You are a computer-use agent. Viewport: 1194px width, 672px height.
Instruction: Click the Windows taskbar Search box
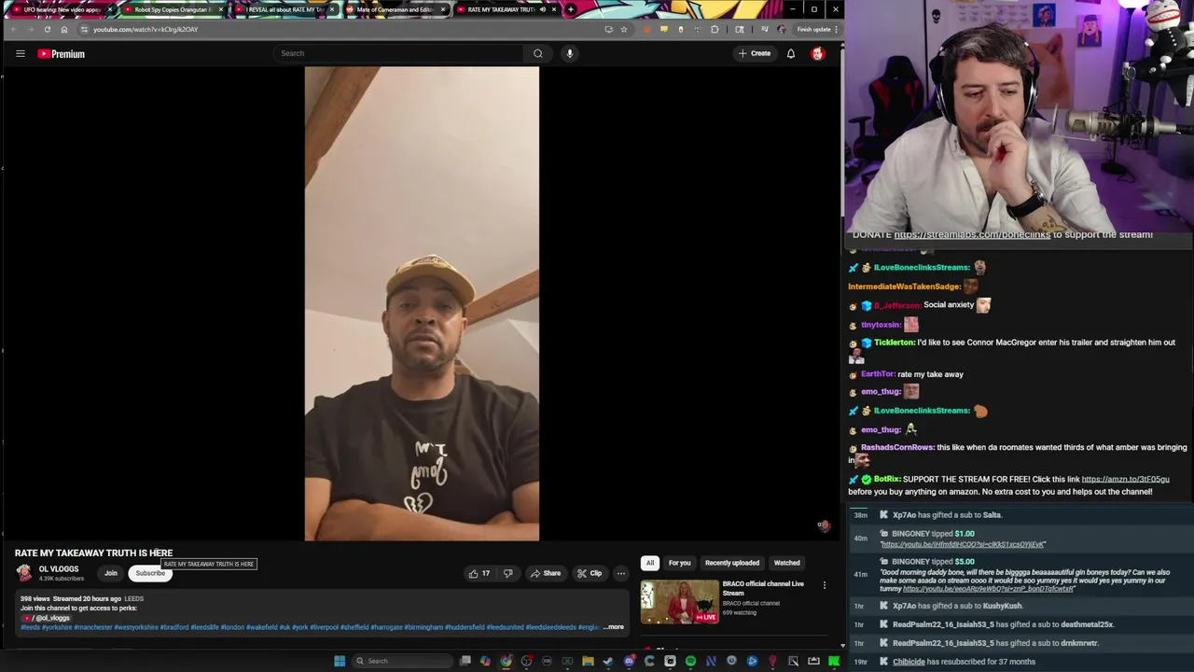pos(403,661)
